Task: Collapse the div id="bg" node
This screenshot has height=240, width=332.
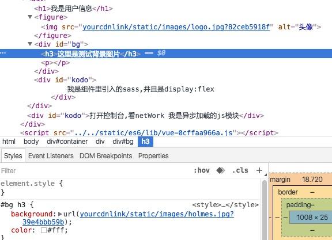Action: (30, 44)
